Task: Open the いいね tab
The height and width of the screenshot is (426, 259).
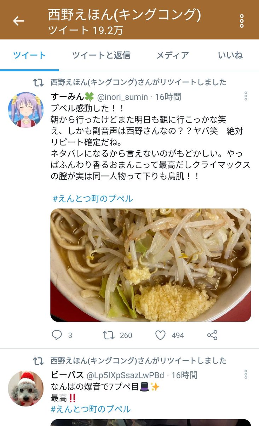Action: (x=230, y=55)
